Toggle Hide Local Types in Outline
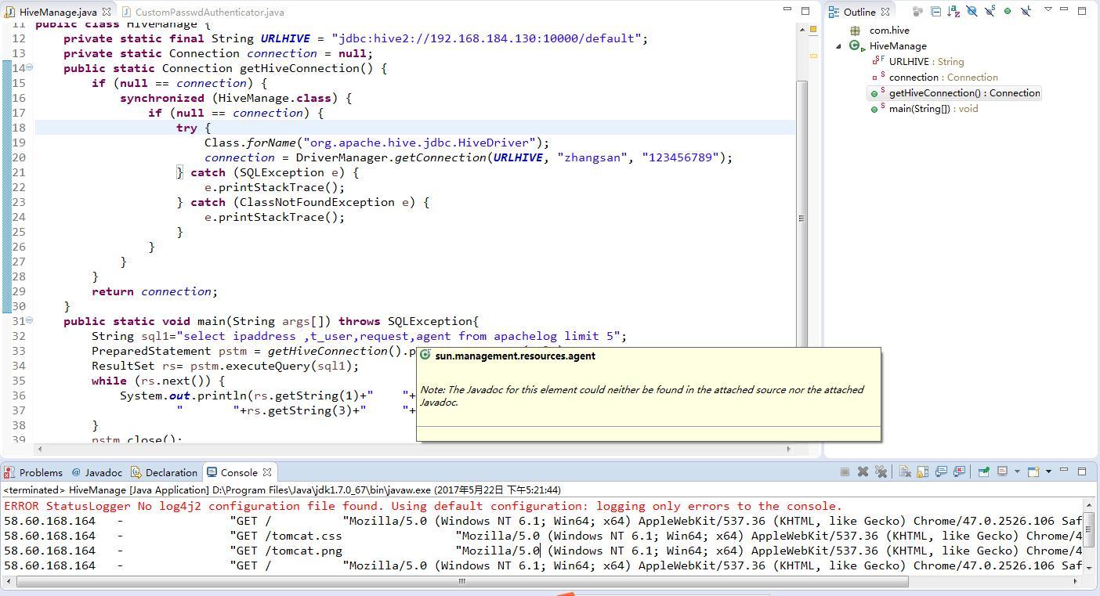Screen dimensions: 1100x596 pyautogui.click(x=1026, y=11)
